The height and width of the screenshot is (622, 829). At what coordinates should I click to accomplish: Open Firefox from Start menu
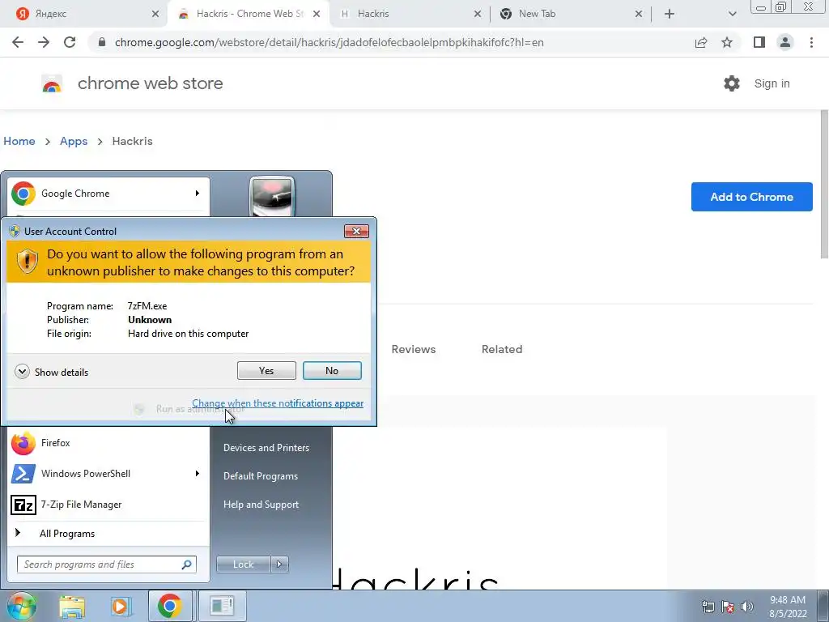point(108,443)
